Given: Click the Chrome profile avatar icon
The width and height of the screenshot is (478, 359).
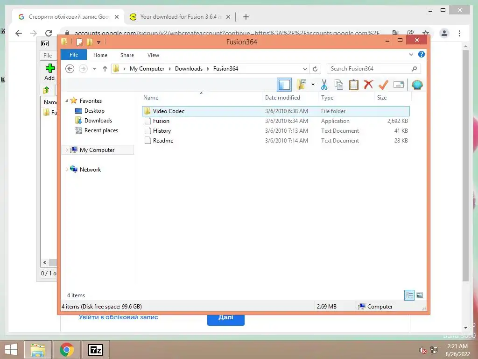Looking at the screenshot, I should (x=444, y=33).
